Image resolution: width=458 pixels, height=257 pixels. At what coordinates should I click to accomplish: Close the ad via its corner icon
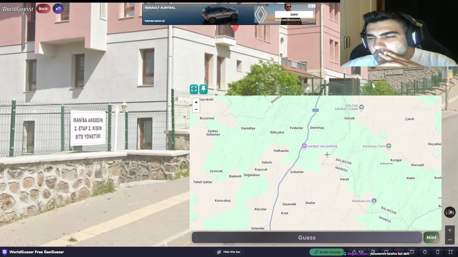(x=314, y=6)
